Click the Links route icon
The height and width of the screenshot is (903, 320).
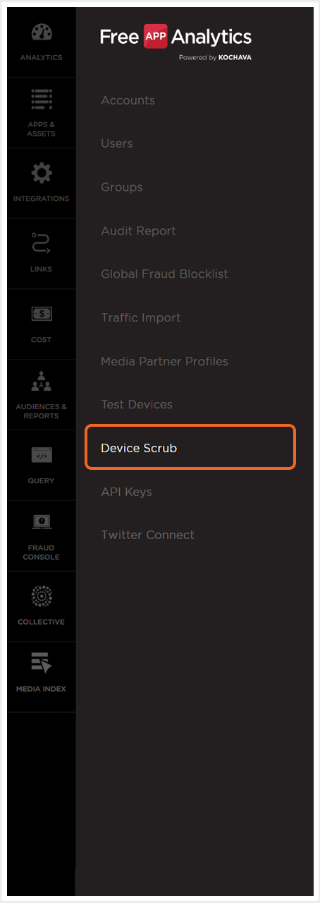[41, 244]
